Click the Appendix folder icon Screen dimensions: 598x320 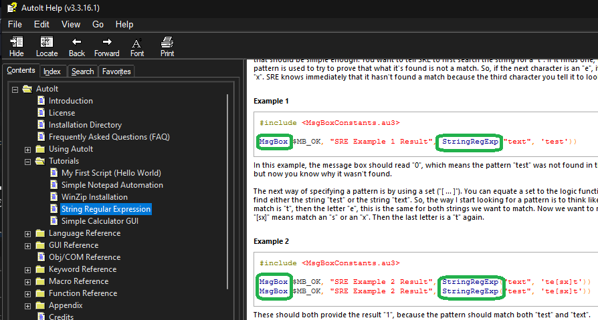click(40, 305)
